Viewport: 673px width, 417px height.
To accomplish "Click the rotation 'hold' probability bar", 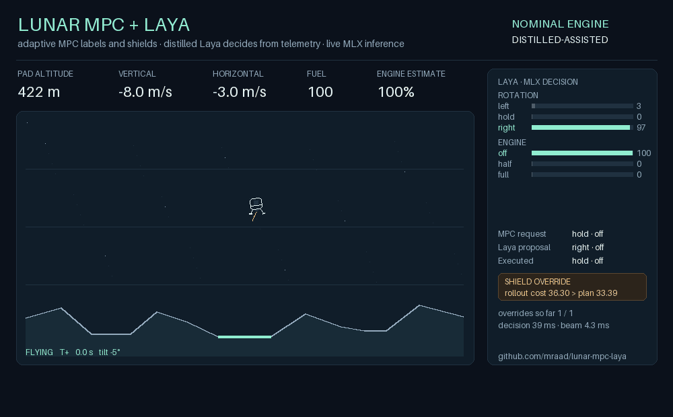I will (582, 116).
